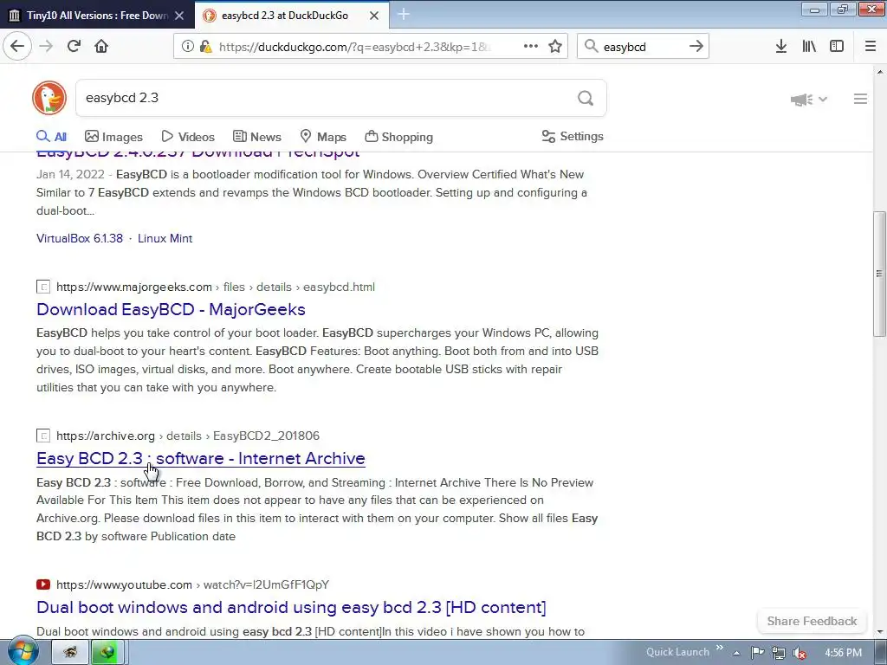The height and width of the screenshot is (665, 887).
Task: Open the browser Home page
Action: click(x=101, y=46)
